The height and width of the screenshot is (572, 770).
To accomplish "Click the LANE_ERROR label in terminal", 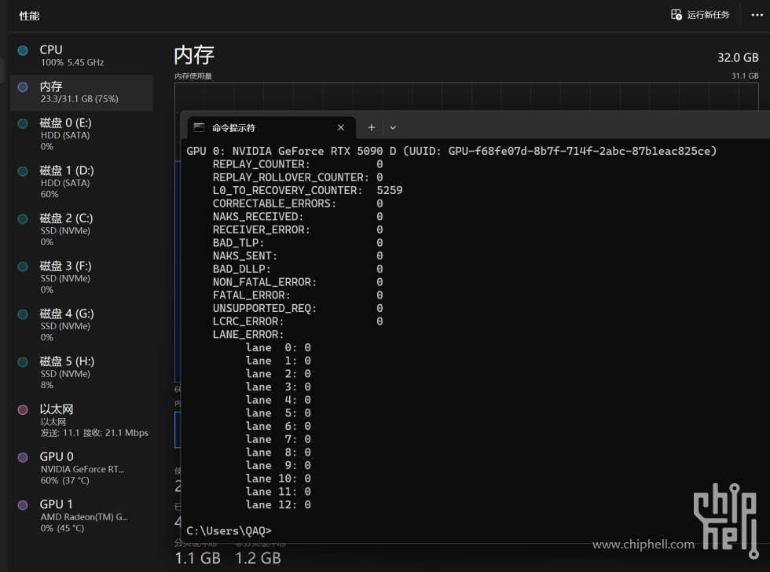I will click(x=248, y=335).
